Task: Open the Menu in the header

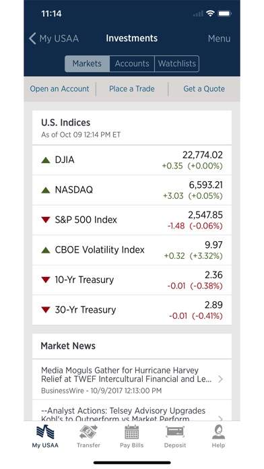Action: click(219, 38)
